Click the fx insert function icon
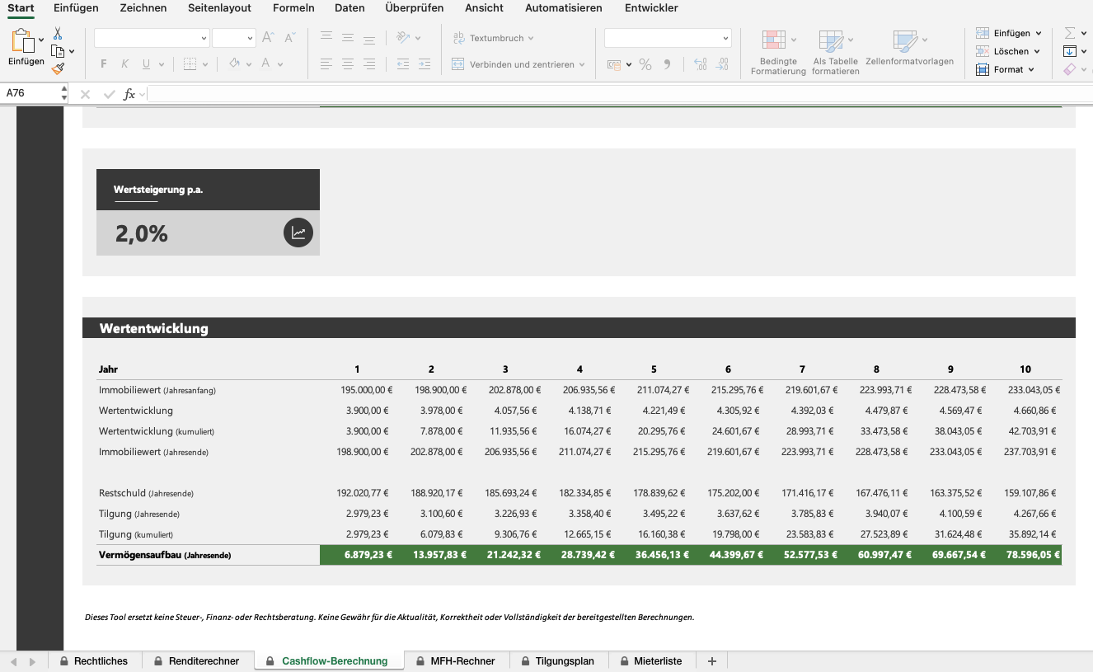 tap(129, 94)
